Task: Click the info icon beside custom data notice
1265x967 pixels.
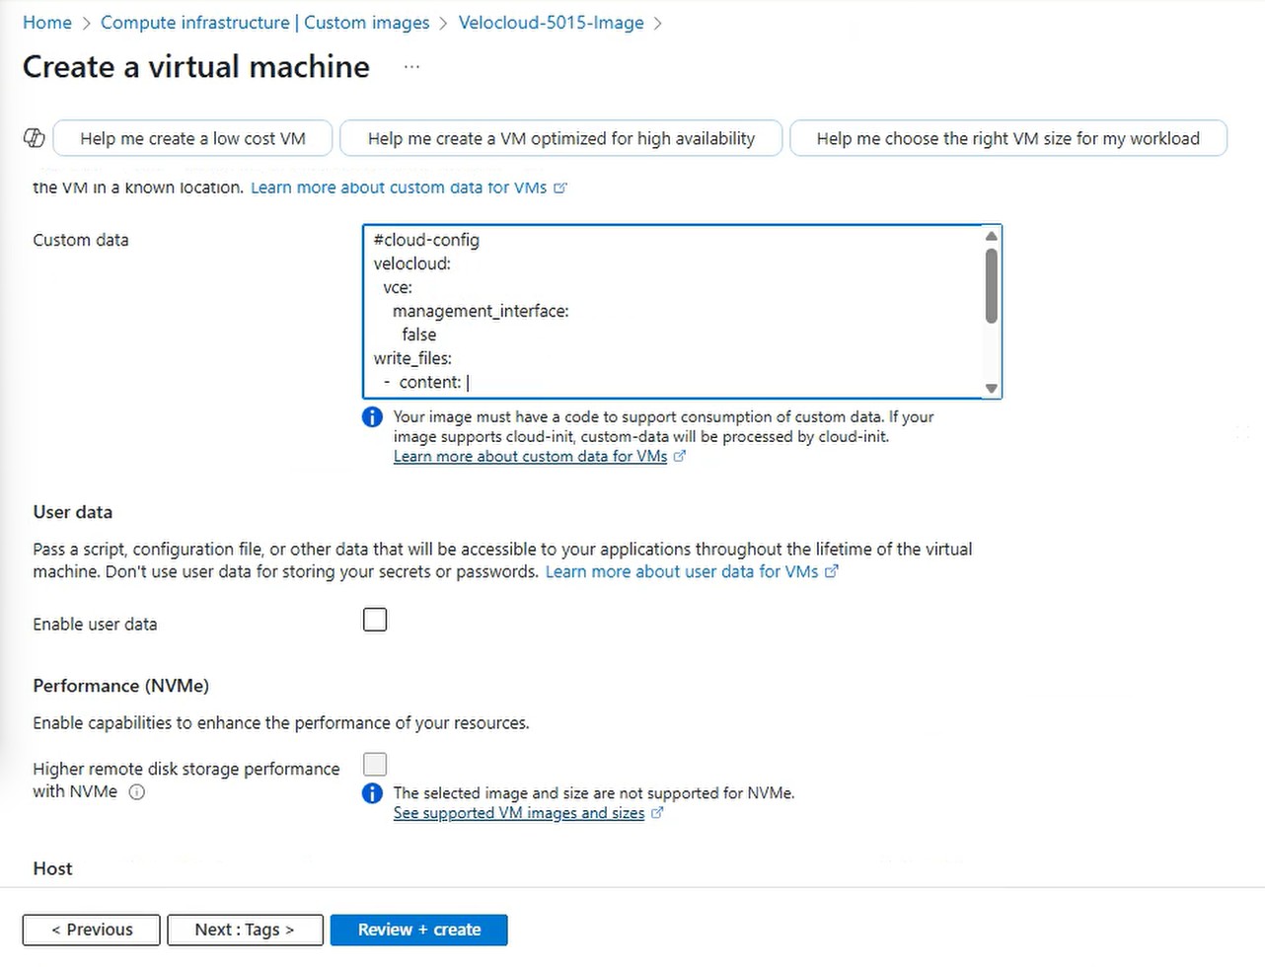Action: pyautogui.click(x=372, y=417)
